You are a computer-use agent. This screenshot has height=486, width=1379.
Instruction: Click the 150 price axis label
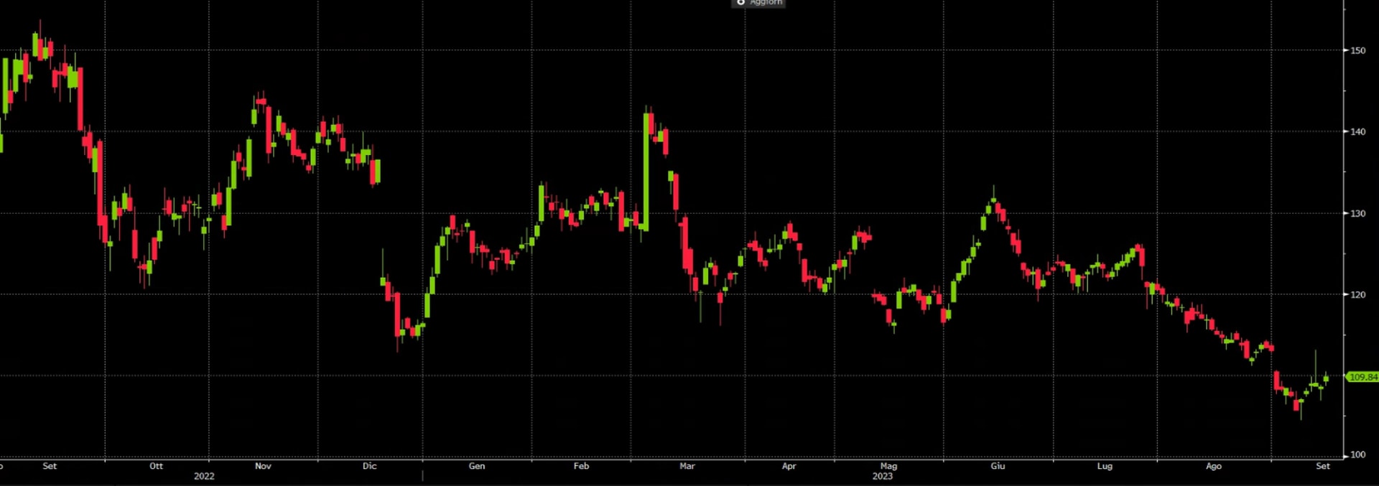pyautogui.click(x=1358, y=50)
